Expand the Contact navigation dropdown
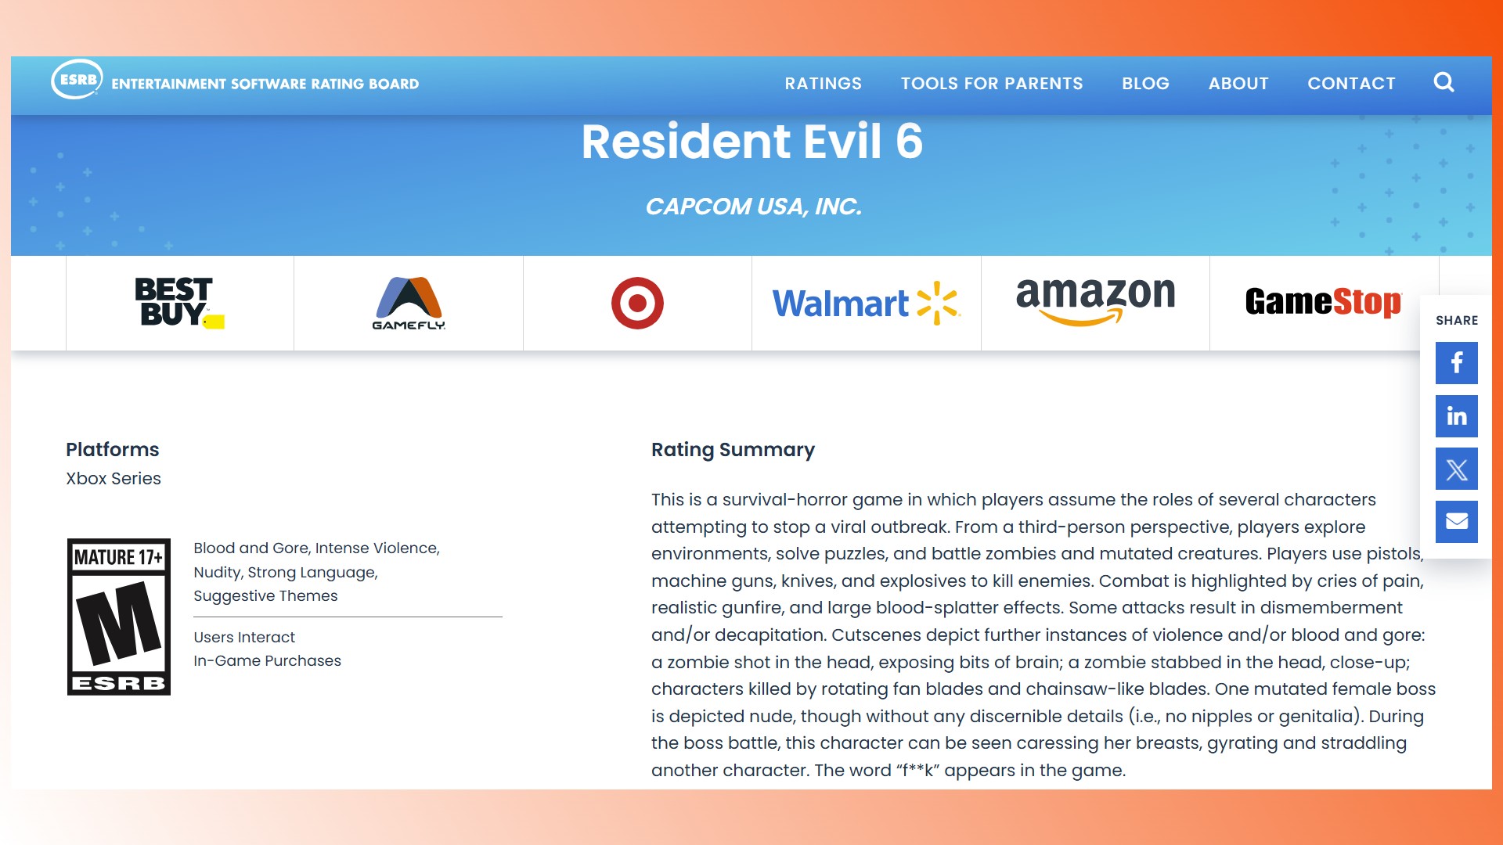Screen dimensions: 1503x845 click(x=1350, y=82)
